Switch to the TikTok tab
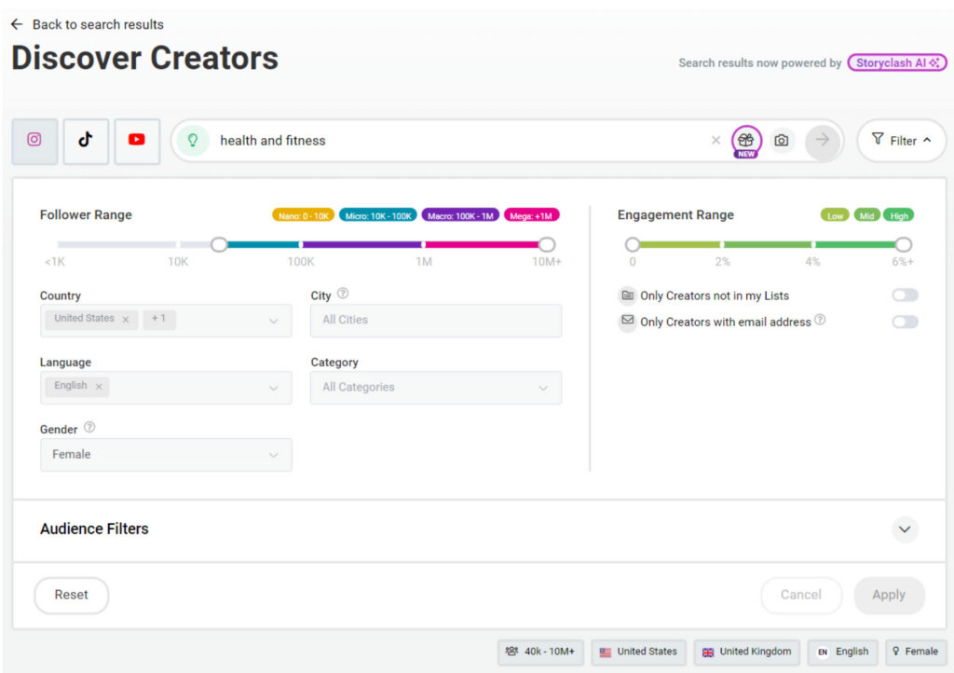Image resolution: width=954 pixels, height=673 pixels. [86, 140]
